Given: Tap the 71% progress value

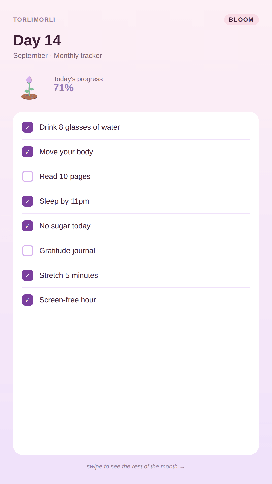Looking at the screenshot, I should (63, 88).
